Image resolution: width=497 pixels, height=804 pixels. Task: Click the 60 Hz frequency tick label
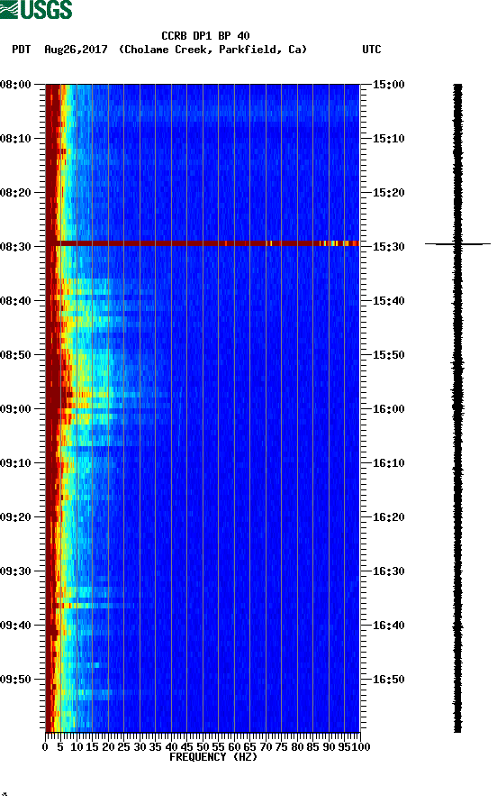(234, 747)
